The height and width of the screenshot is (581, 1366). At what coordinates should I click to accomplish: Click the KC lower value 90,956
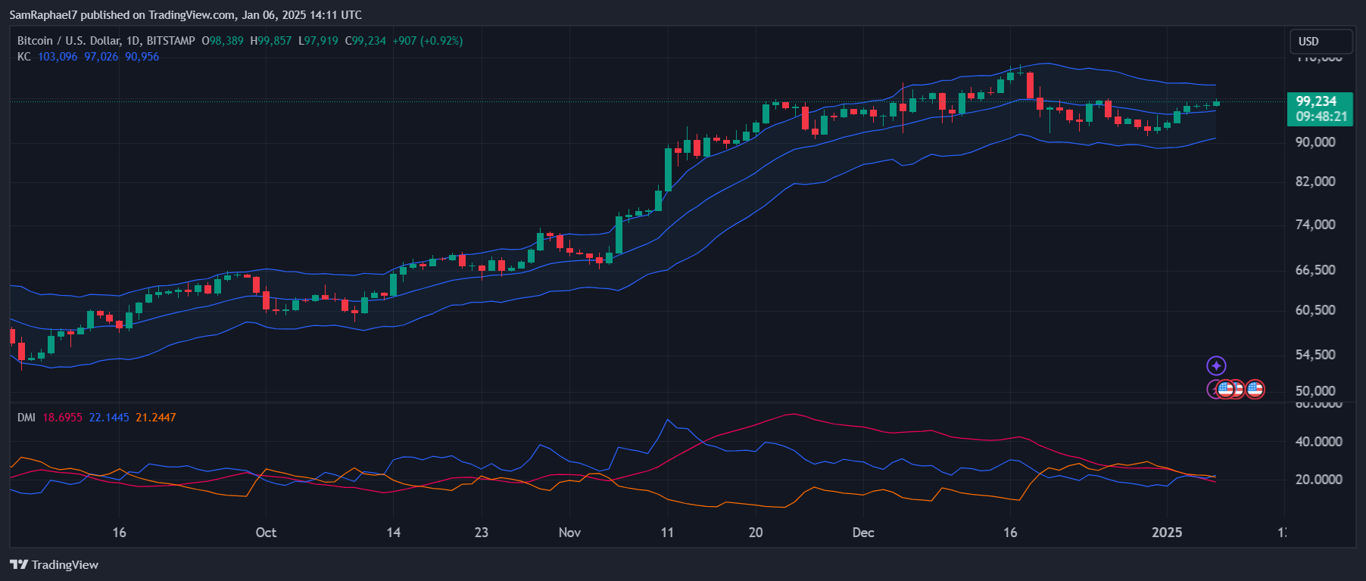142,57
